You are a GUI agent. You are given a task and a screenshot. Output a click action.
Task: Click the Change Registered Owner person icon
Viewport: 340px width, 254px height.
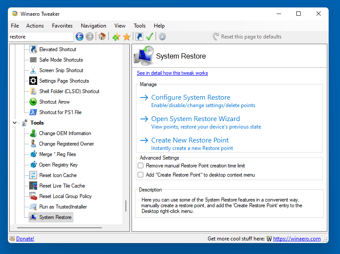(33, 143)
